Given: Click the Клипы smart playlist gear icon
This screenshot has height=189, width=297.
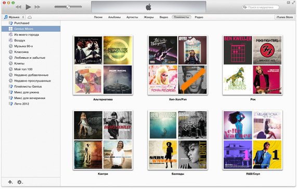Looking at the screenshot, I should 10,63.
